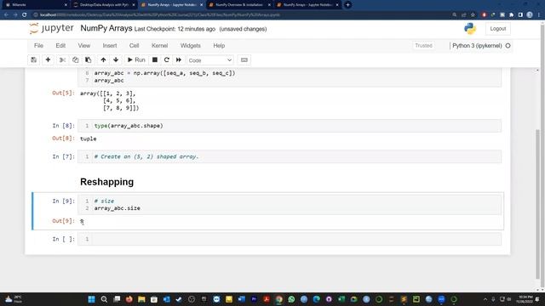This screenshot has width=545, height=306.
Task: Open Windows taskbar search
Action: pyautogui.click(x=104, y=299)
